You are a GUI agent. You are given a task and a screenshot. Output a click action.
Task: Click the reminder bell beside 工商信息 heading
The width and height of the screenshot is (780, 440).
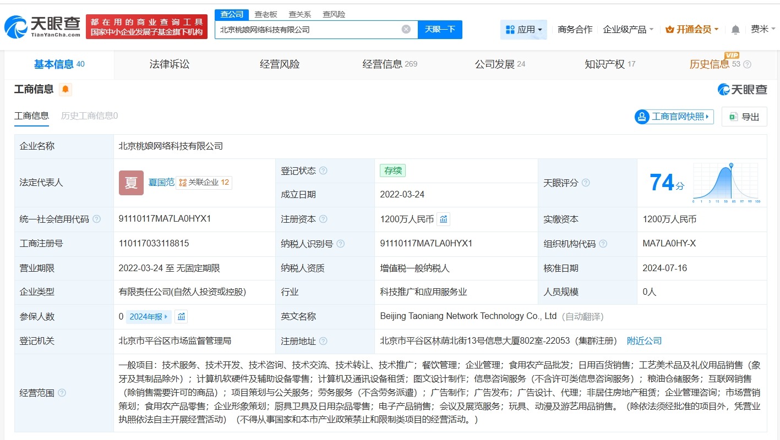(66, 89)
